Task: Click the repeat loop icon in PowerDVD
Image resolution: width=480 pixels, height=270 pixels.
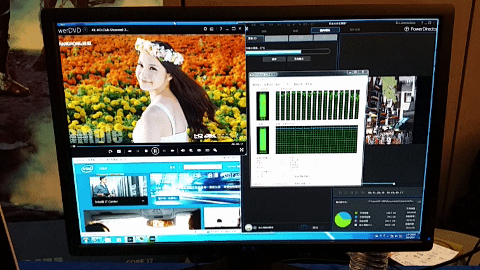Action: click(110, 151)
